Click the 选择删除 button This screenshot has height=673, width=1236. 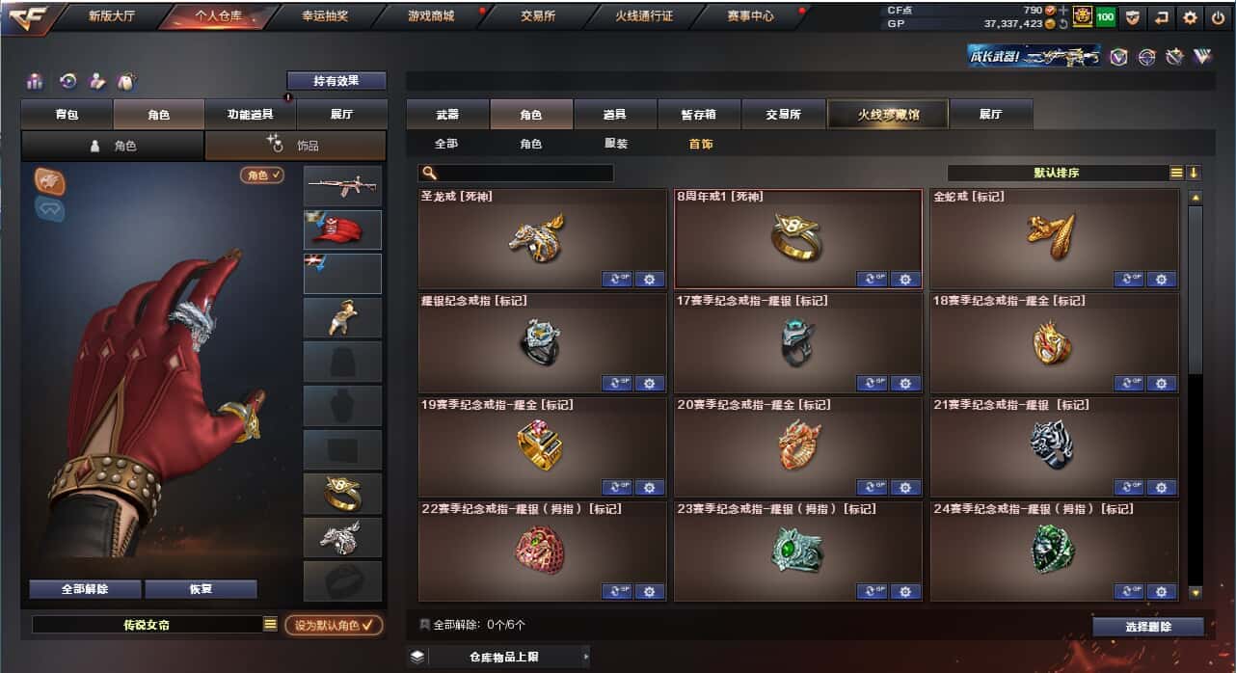coord(1148,627)
